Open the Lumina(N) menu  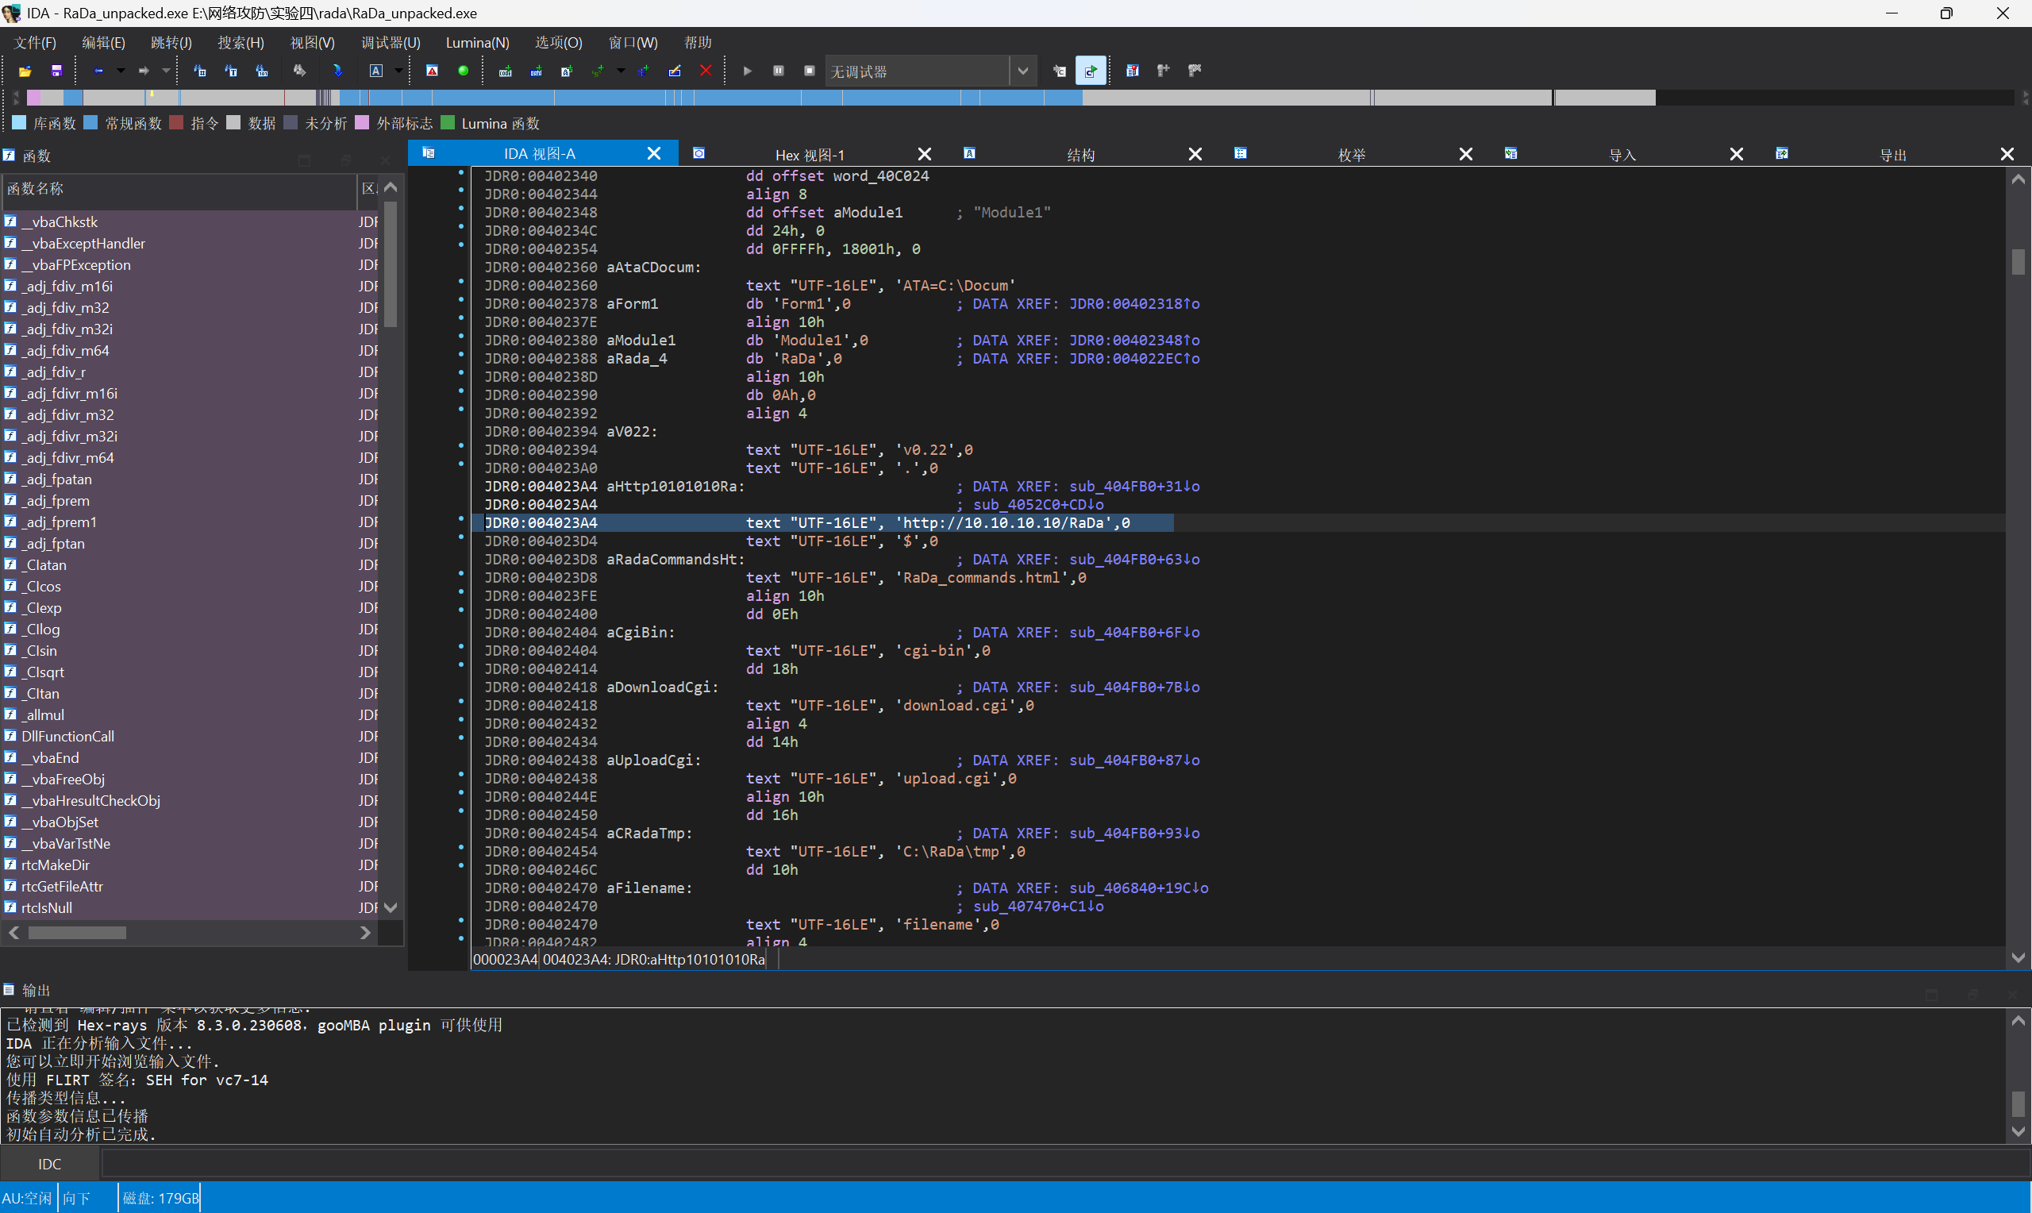tap(477, 43)
